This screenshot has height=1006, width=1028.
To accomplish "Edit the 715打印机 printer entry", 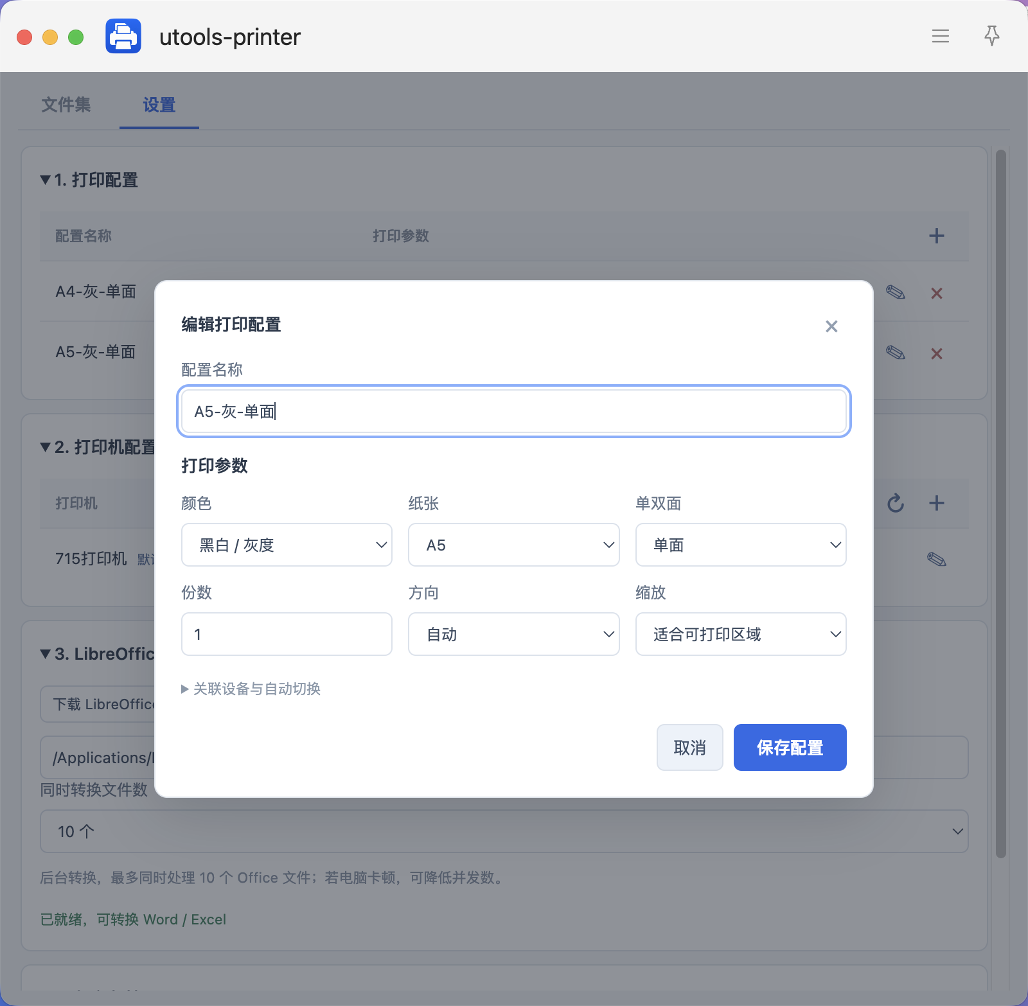I will pos(937,559).
